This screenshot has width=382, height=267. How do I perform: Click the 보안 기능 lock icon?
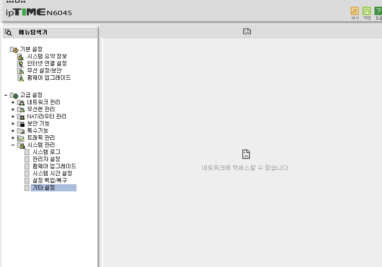click(21, 124)
